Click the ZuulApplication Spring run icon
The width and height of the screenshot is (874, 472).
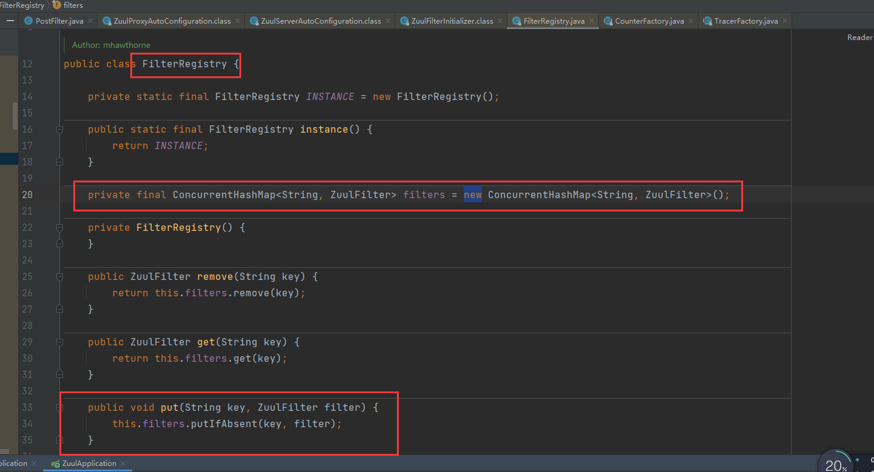click(56, 464)
